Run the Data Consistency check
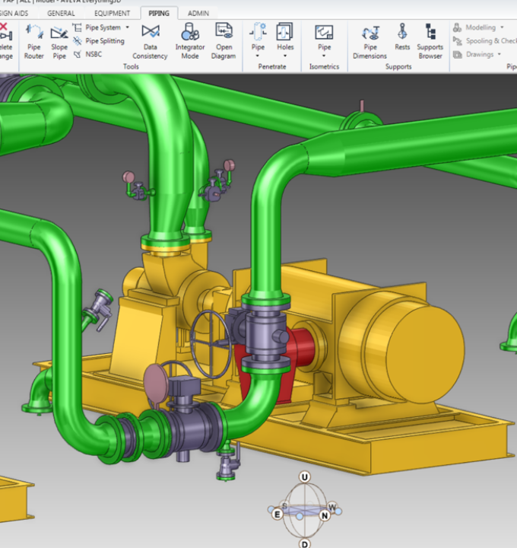This screenshot has height=548, width=517. [151, 40]
